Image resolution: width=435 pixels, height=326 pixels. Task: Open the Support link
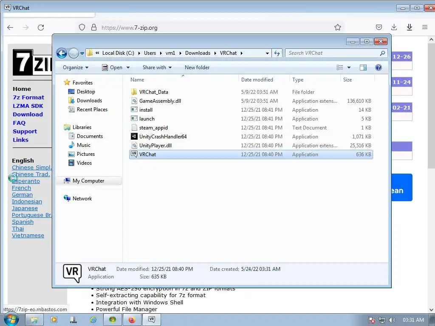tap(25, 132)
